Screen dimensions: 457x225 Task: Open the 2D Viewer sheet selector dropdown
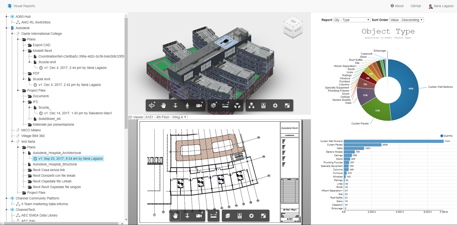coord(166,117)
